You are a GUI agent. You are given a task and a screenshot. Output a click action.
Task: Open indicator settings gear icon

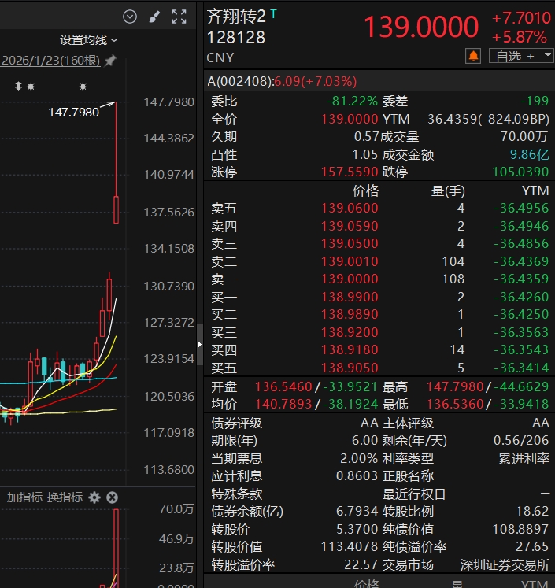(94, 497)
